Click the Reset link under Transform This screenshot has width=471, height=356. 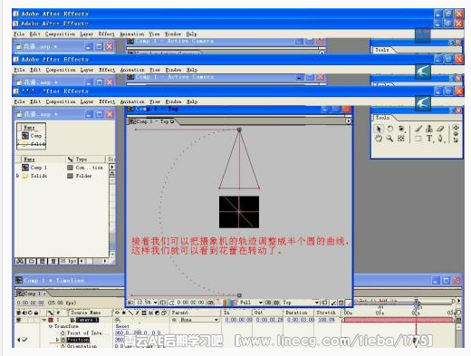pyautogui.click(x=122, y=326)
